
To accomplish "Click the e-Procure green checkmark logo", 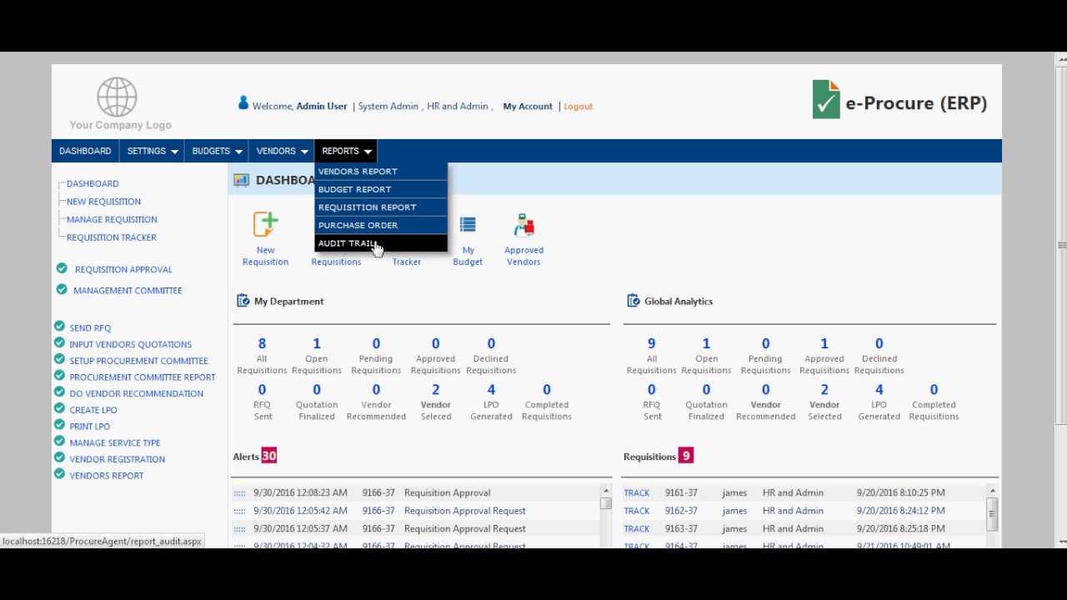I will tap(826, 100).
